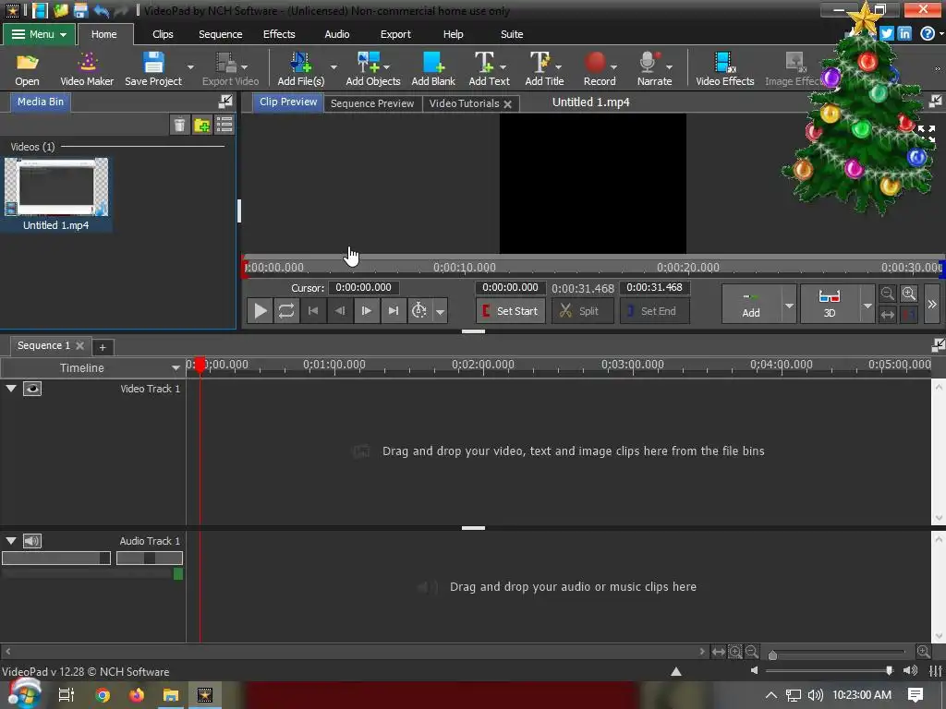
Task: Open the Audio ribbon tab
Action: pos(336,34)
